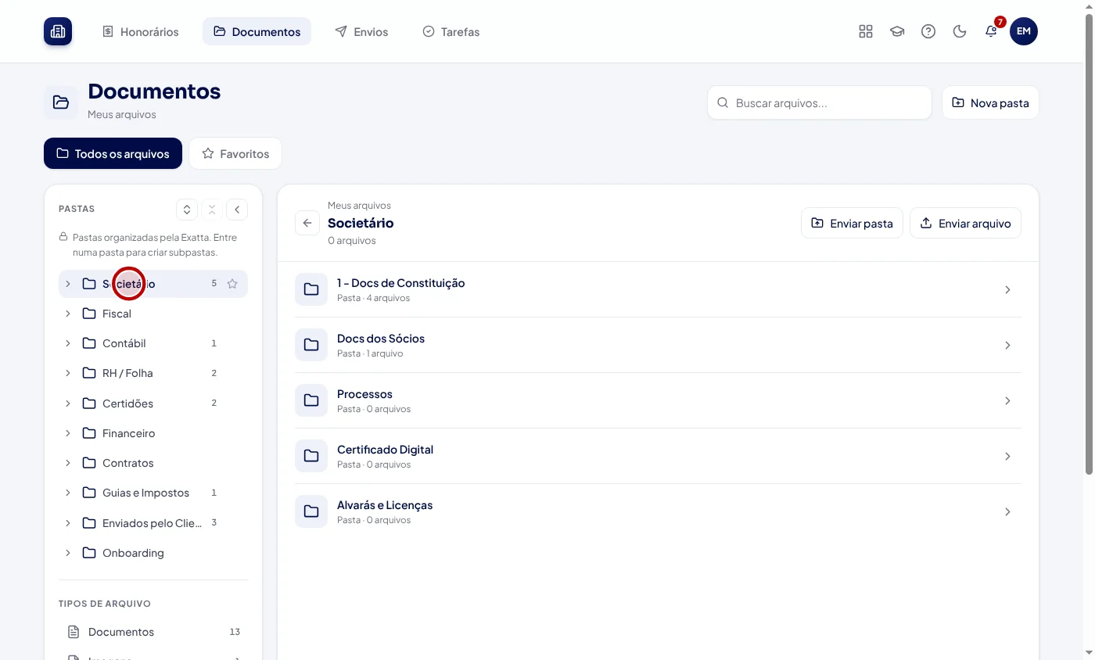Screen dimensions: 1095x660
Task: Click the Alvarás e Licenças folder icon
Action: [x=311, y=511]
